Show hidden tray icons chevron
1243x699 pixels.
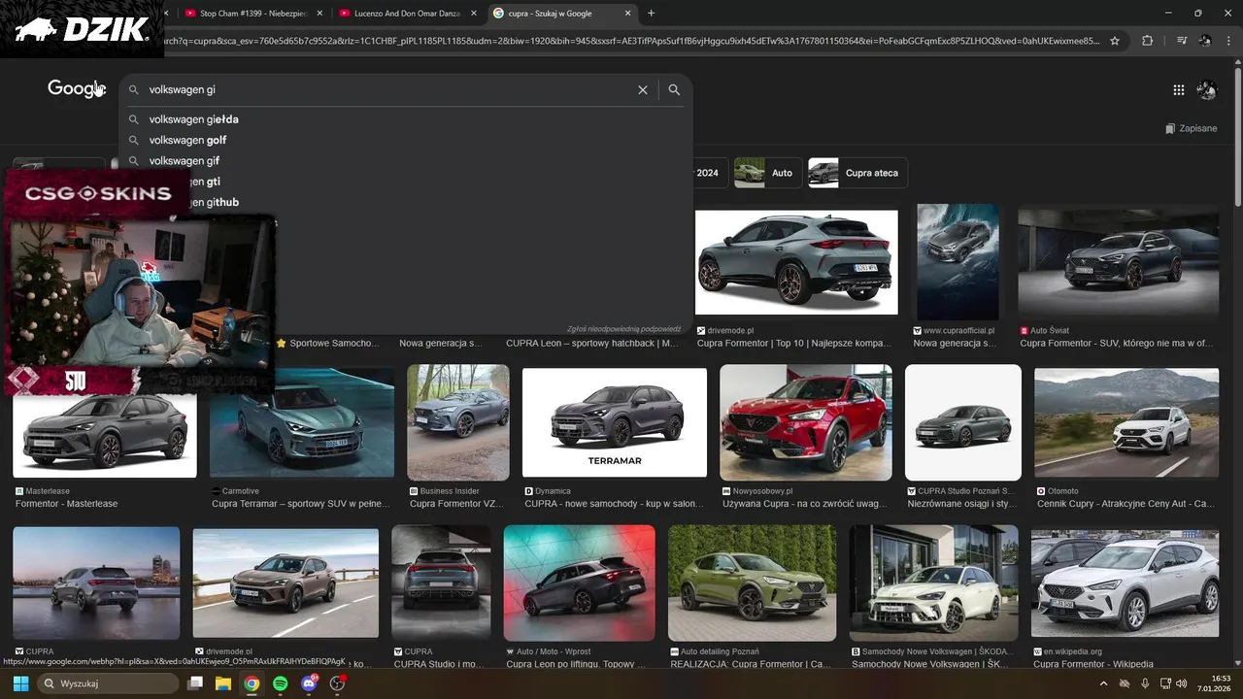pos(1103,683)
